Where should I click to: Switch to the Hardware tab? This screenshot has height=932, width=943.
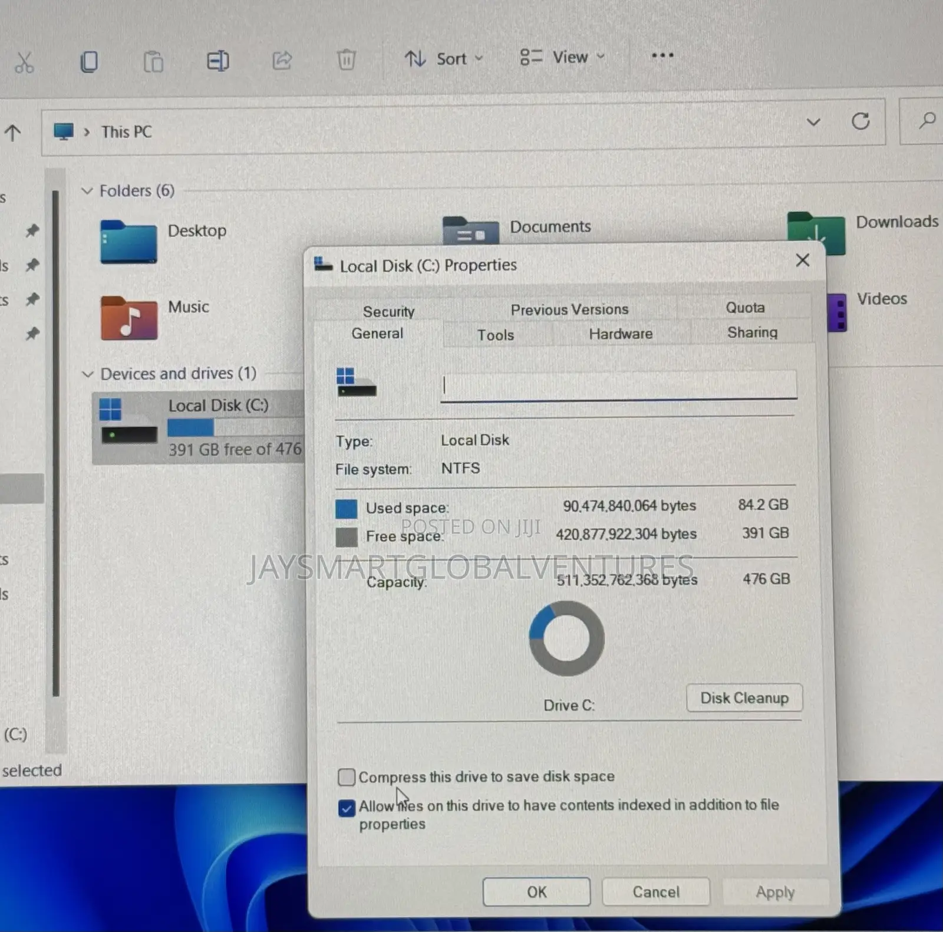(621, 334)
